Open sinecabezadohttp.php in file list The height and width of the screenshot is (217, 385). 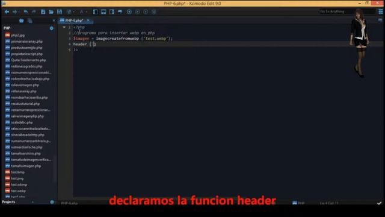[x=28, y=135]
